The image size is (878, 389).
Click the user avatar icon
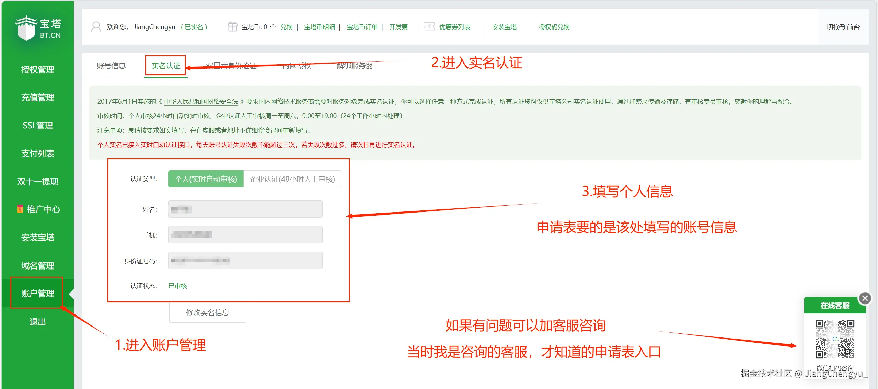96,27
